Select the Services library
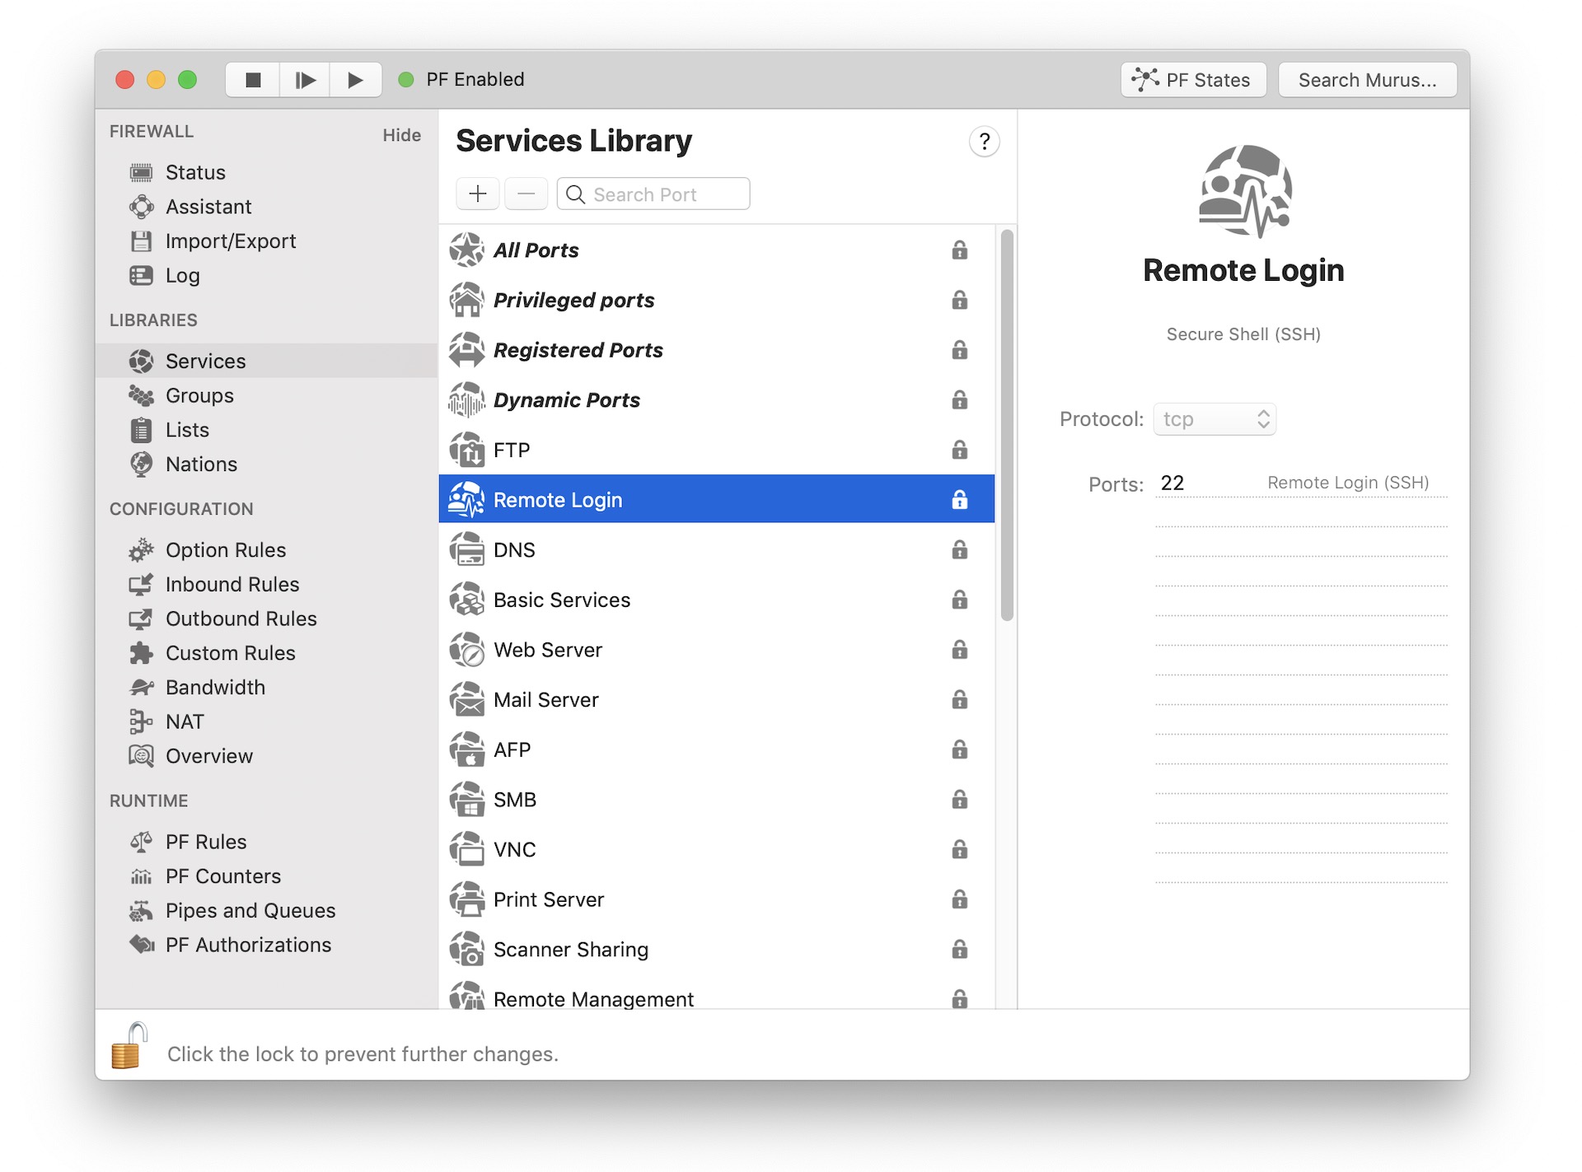Image resolution: width=1582 pixels, height=1172 pixels. 266,361
